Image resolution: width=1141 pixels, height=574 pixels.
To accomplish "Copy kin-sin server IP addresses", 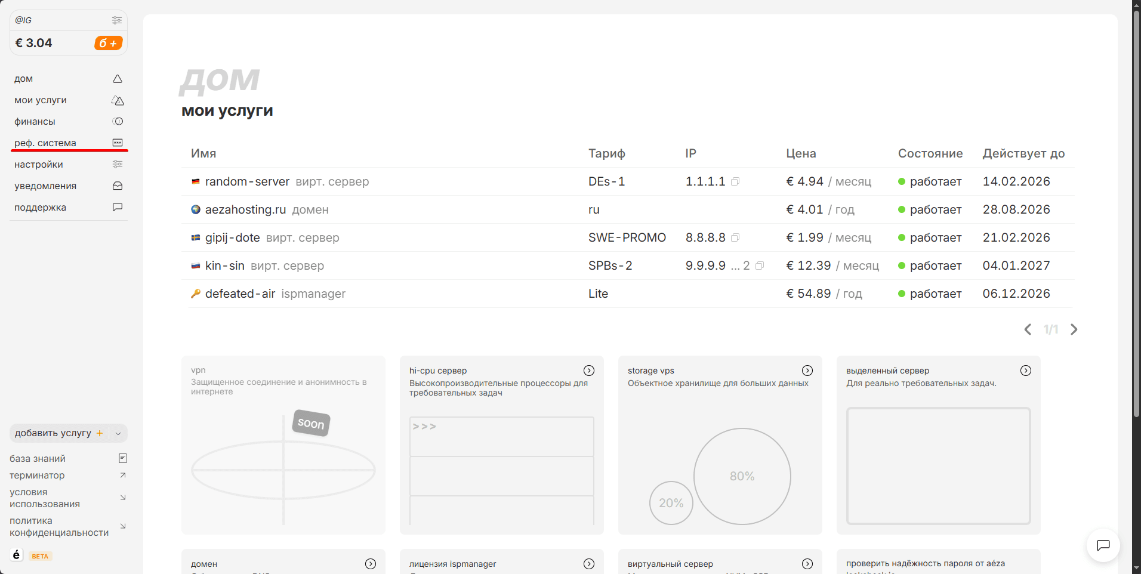I will 760,266.
